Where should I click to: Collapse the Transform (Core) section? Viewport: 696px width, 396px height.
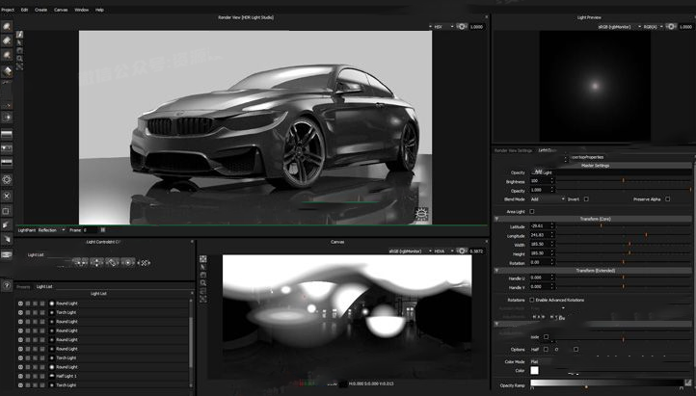pyautogui.click(x=497, y=219)
